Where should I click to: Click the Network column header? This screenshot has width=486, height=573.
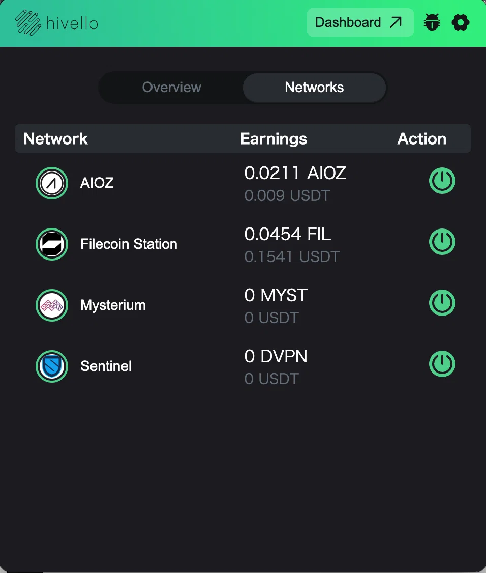click(x=55, y=138)
